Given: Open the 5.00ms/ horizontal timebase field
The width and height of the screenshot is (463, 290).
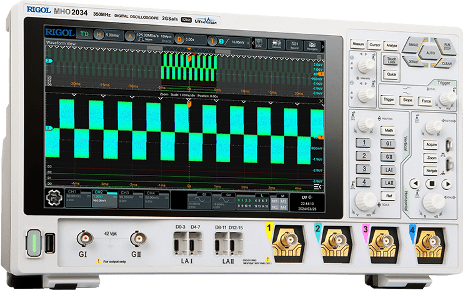Looking at the screenshot, I should (113, 35).
